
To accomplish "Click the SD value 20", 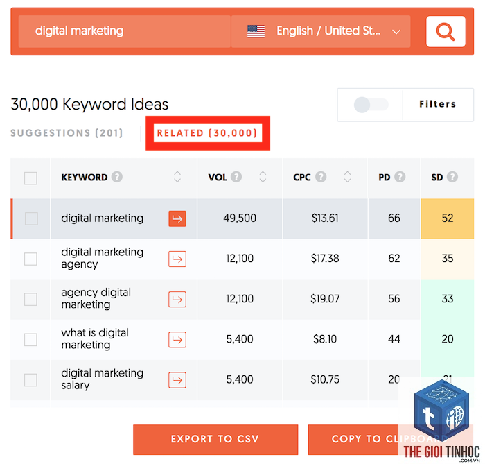I will click(448, 339).
